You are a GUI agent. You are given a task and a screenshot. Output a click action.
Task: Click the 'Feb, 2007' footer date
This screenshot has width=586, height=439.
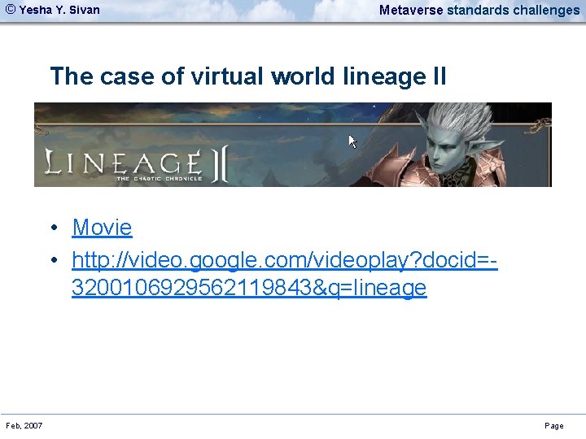point(24,425)
